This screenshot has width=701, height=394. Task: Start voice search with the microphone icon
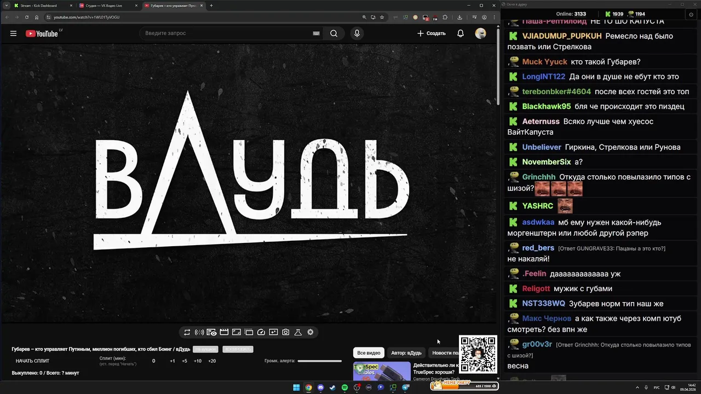[x=357, y=33]
